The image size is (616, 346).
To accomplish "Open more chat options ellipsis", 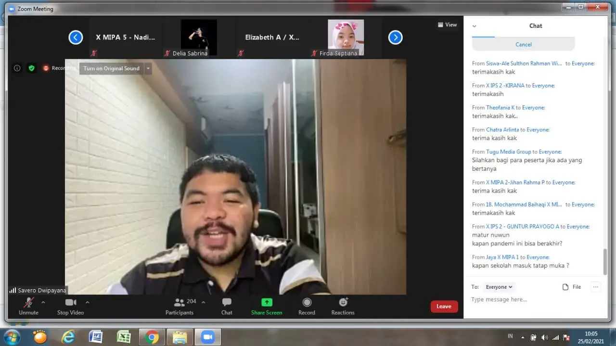I will pos(596,287).
